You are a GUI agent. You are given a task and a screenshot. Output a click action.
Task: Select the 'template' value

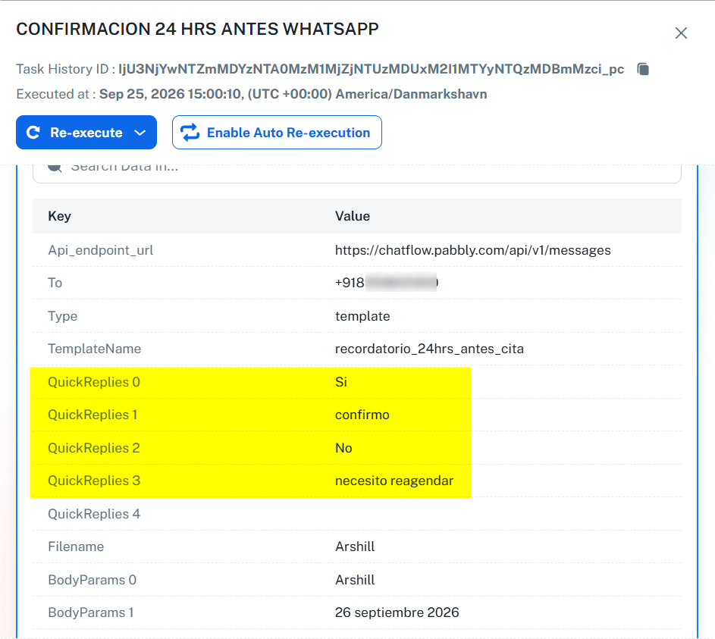coord(362,316)
